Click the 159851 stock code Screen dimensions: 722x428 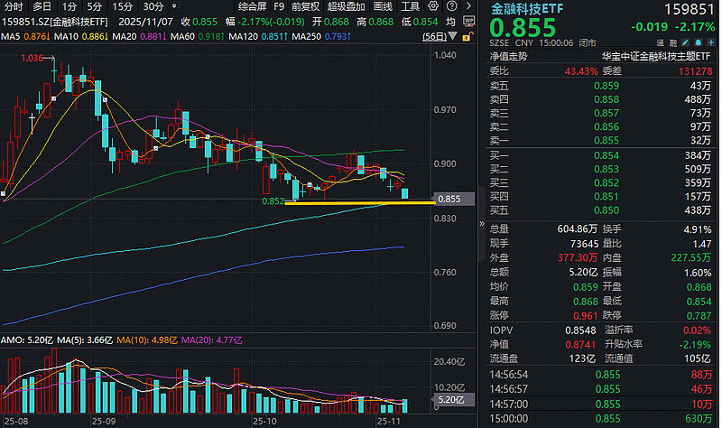689,9
